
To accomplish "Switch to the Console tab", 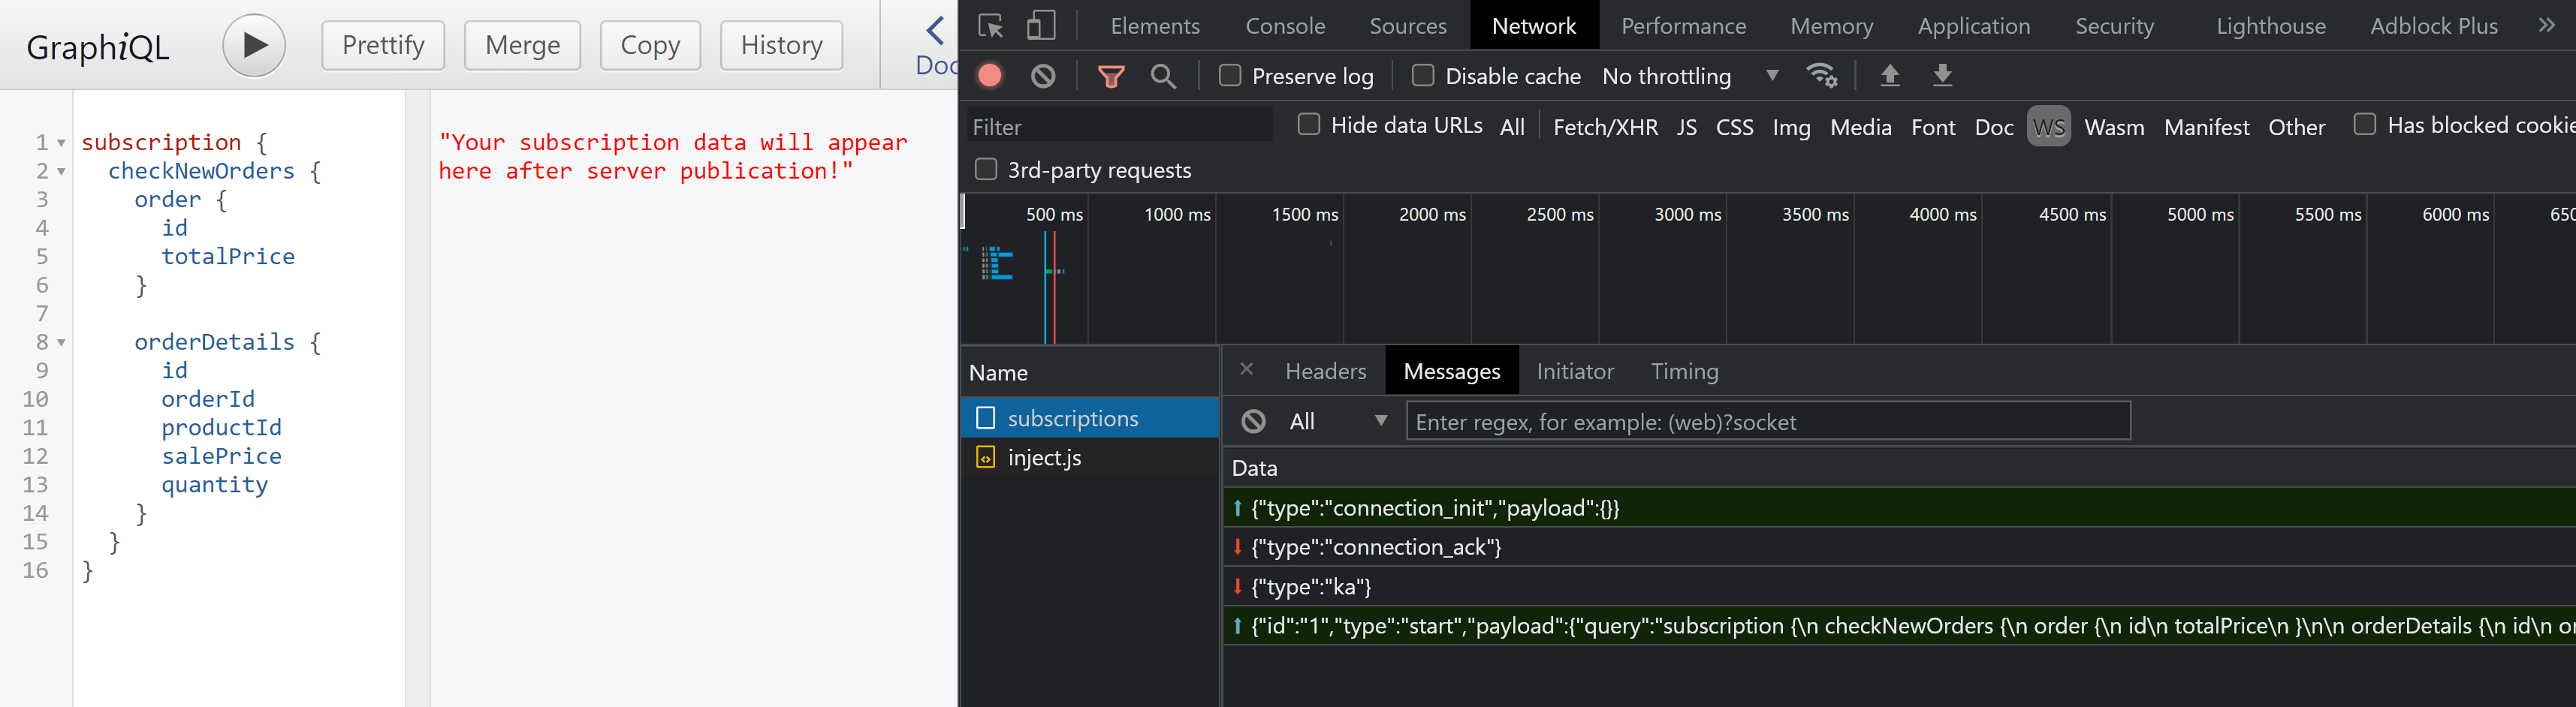I will click(1285, 26).
